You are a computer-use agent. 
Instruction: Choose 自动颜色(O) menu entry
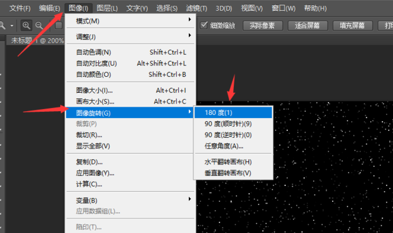pos(130,74)
